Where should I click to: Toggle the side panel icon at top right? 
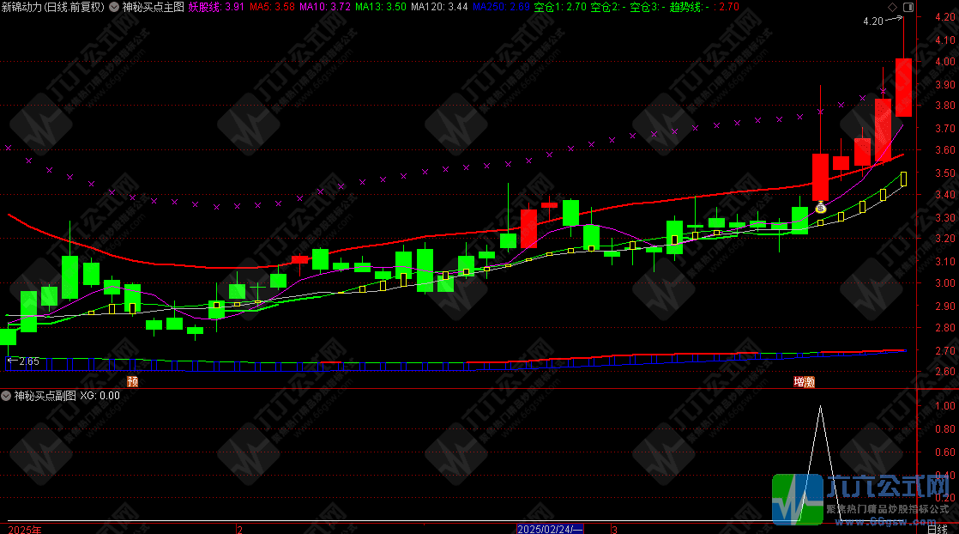908,7
